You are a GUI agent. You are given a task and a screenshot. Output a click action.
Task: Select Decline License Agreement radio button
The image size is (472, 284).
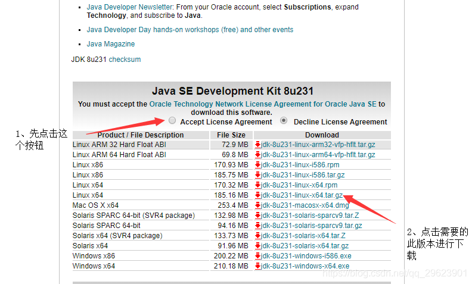284,121
